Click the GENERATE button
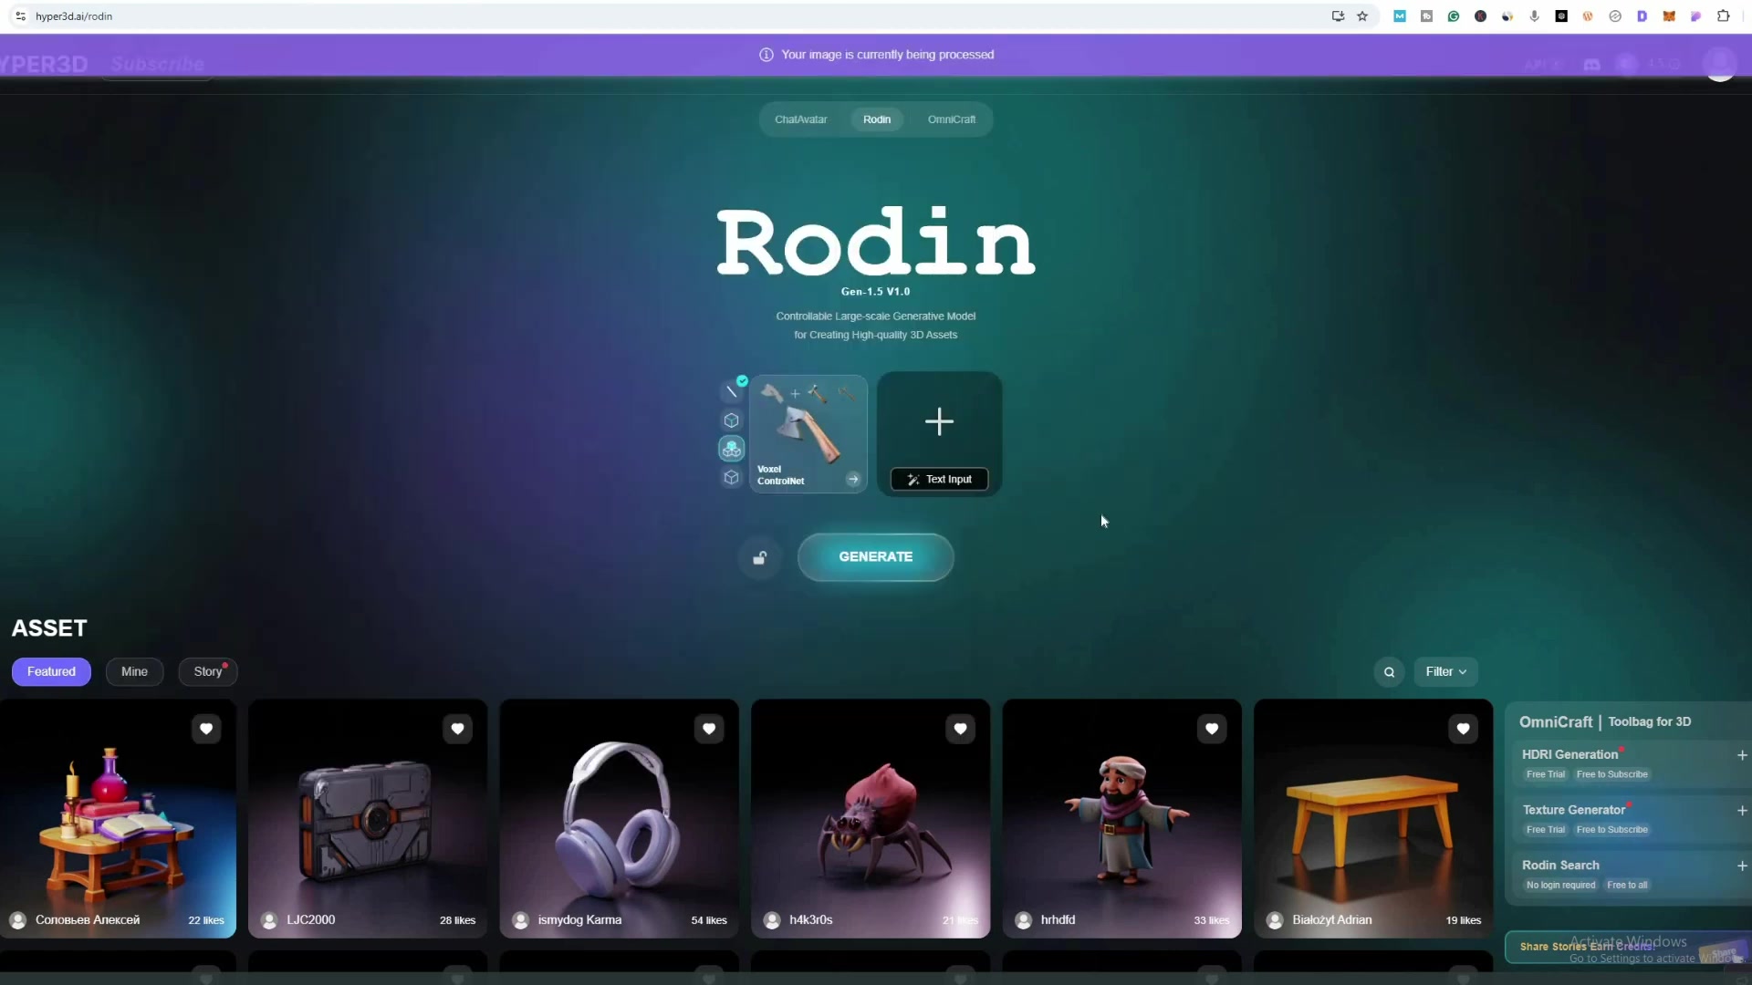The width and height of the screenshot is (1752, 985). pos(875,557)
